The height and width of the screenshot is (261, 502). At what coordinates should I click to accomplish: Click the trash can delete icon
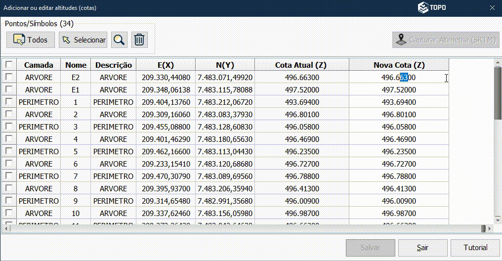139,40
